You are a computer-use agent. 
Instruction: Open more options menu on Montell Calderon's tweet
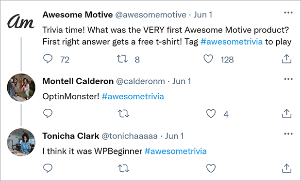click(x=288, y=79)
